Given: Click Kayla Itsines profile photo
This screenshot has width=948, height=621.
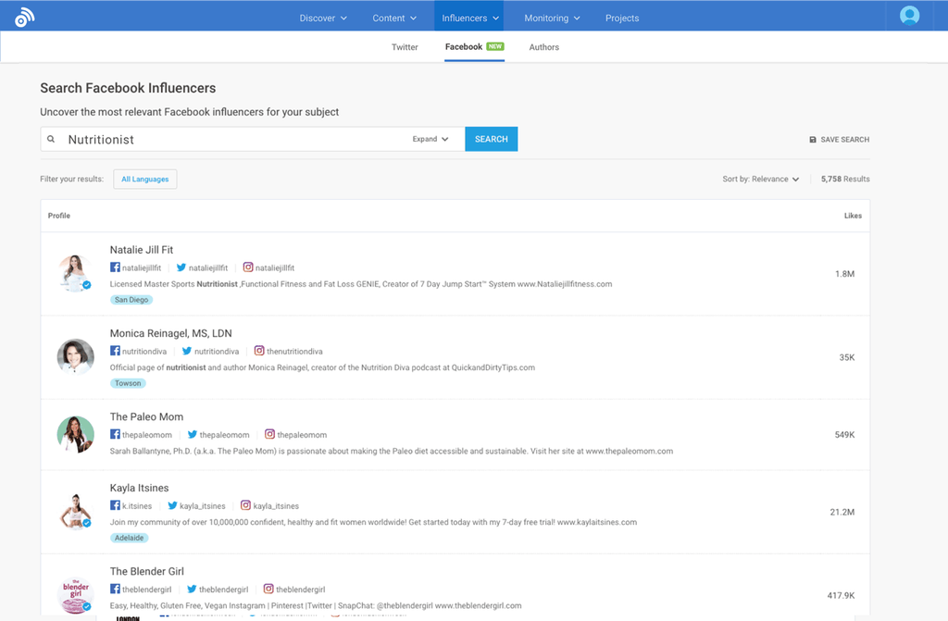Looking at the screenshot, I should coord(76,512).
